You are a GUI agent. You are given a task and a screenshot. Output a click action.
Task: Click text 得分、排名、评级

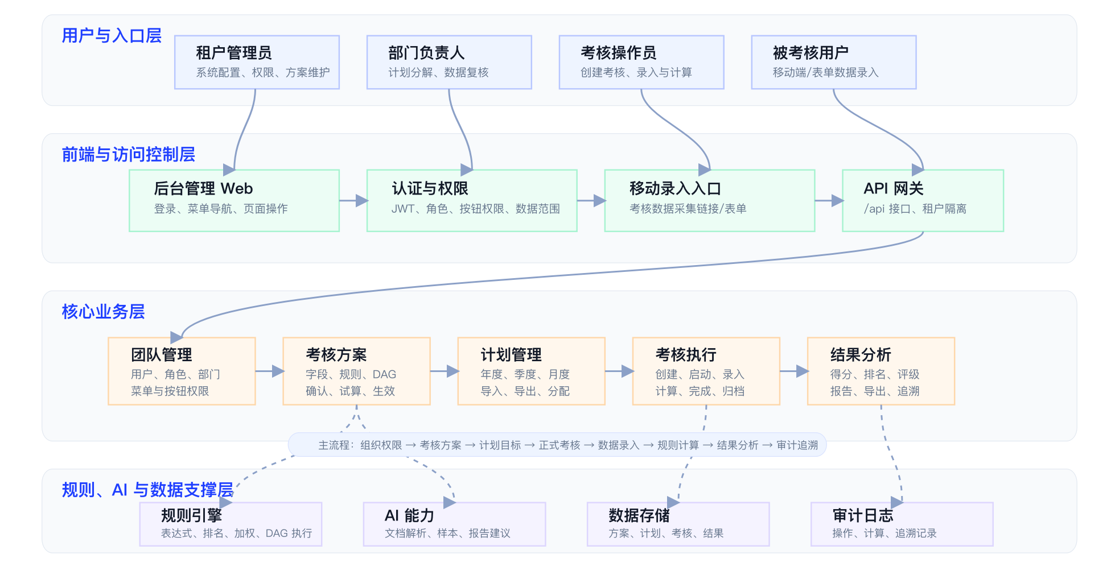click(874, 374)
